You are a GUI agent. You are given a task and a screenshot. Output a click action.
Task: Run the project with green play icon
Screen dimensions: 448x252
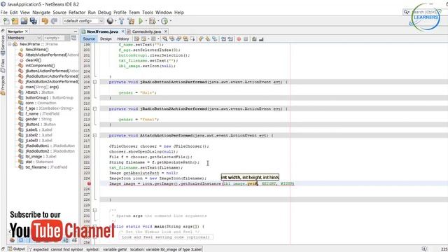[141, 21]
